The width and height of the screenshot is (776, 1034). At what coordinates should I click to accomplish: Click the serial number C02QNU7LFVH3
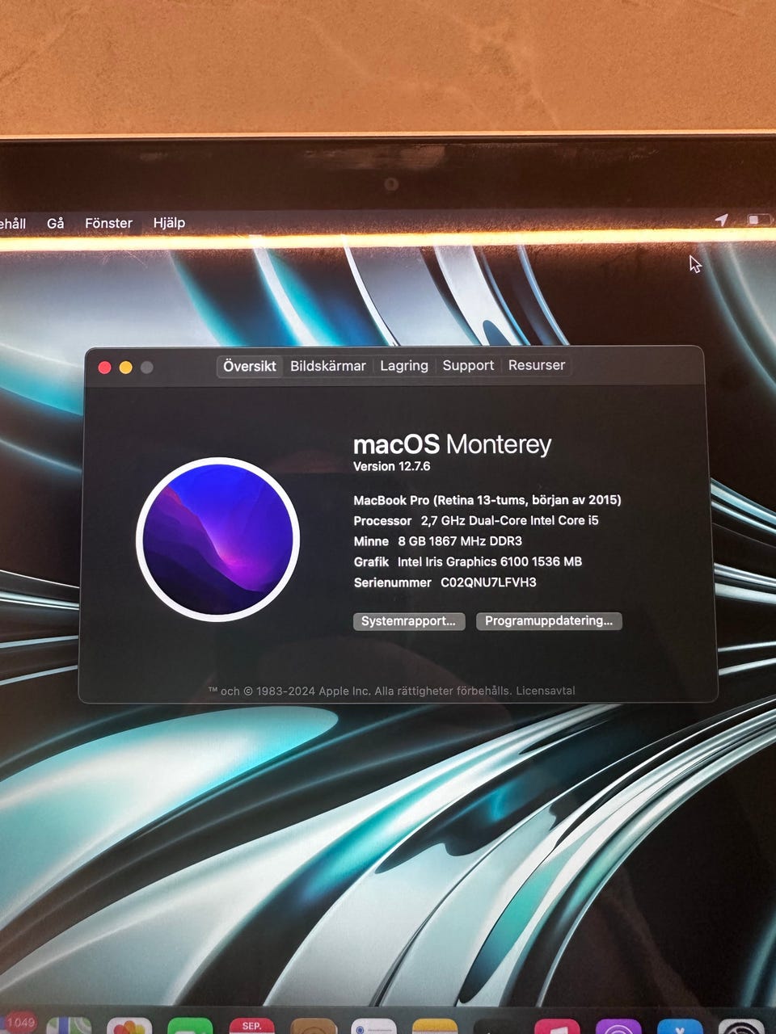click(488, 582)
